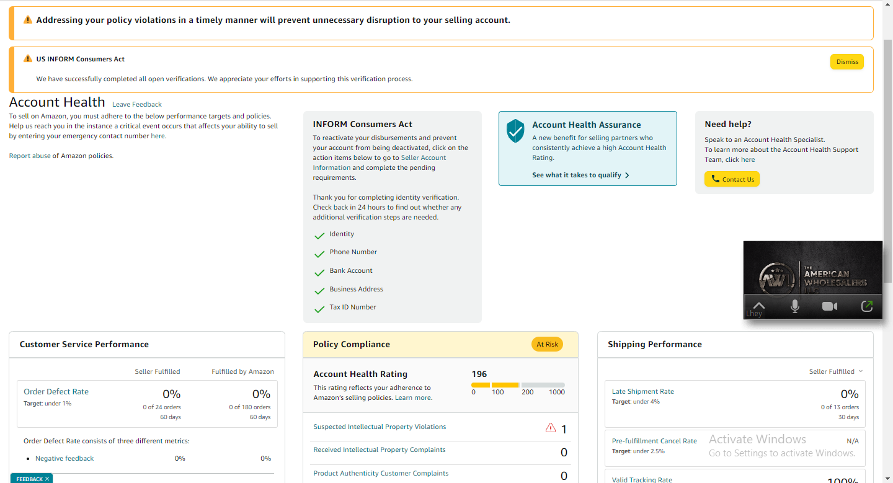The height and width of the screenshot is (483, 893).
Task: Click the green checkmark beside Tax ID Number
Action: (x=319, y=309)
